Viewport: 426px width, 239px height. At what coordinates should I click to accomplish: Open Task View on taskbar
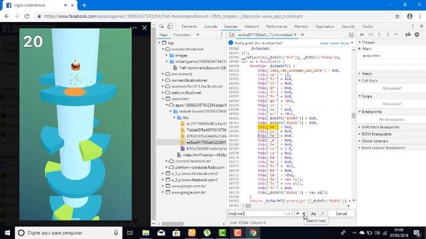(x=130, y=233)
